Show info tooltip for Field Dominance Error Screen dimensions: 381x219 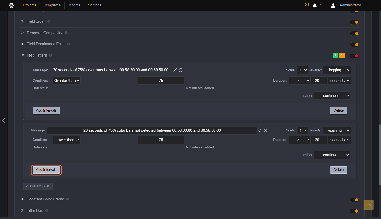69,44
